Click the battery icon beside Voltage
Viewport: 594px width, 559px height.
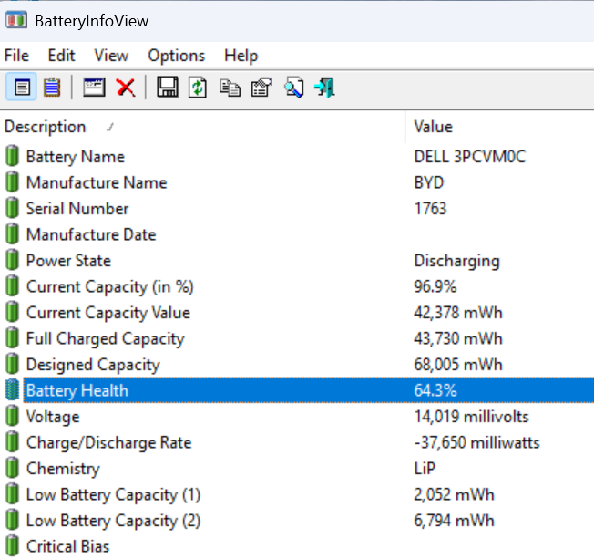pyautogui.click(x=12, y=416)
